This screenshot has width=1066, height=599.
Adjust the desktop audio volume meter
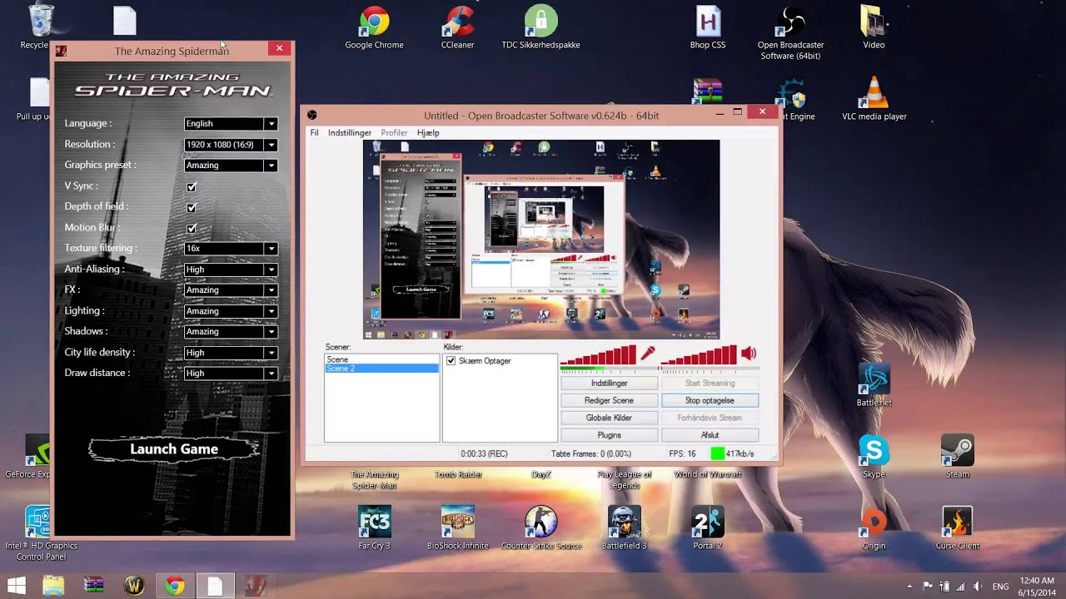click(700, 357)
